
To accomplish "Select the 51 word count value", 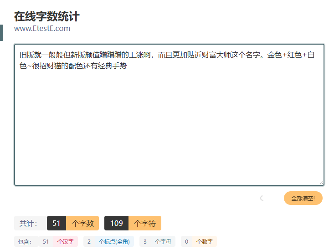I will point(57,223).
